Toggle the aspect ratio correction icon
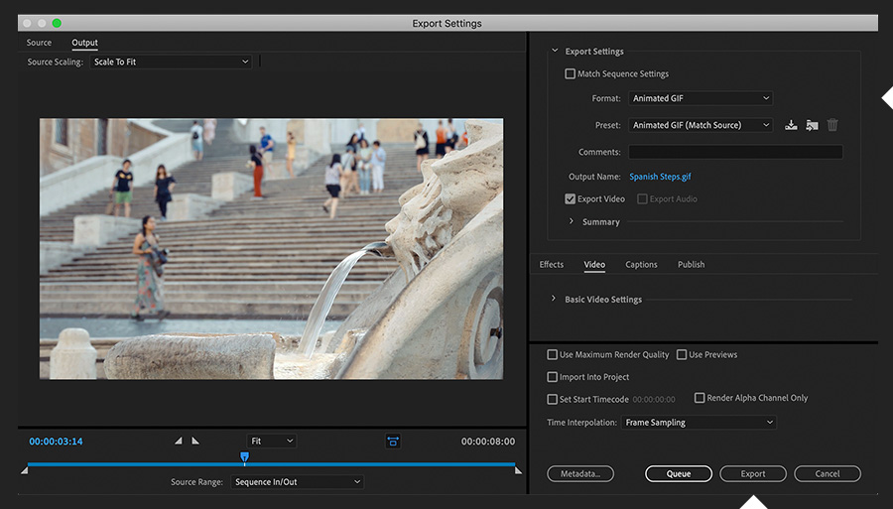Image resolution: width=893 pixels, height=509 pixels. coord(393,441)
